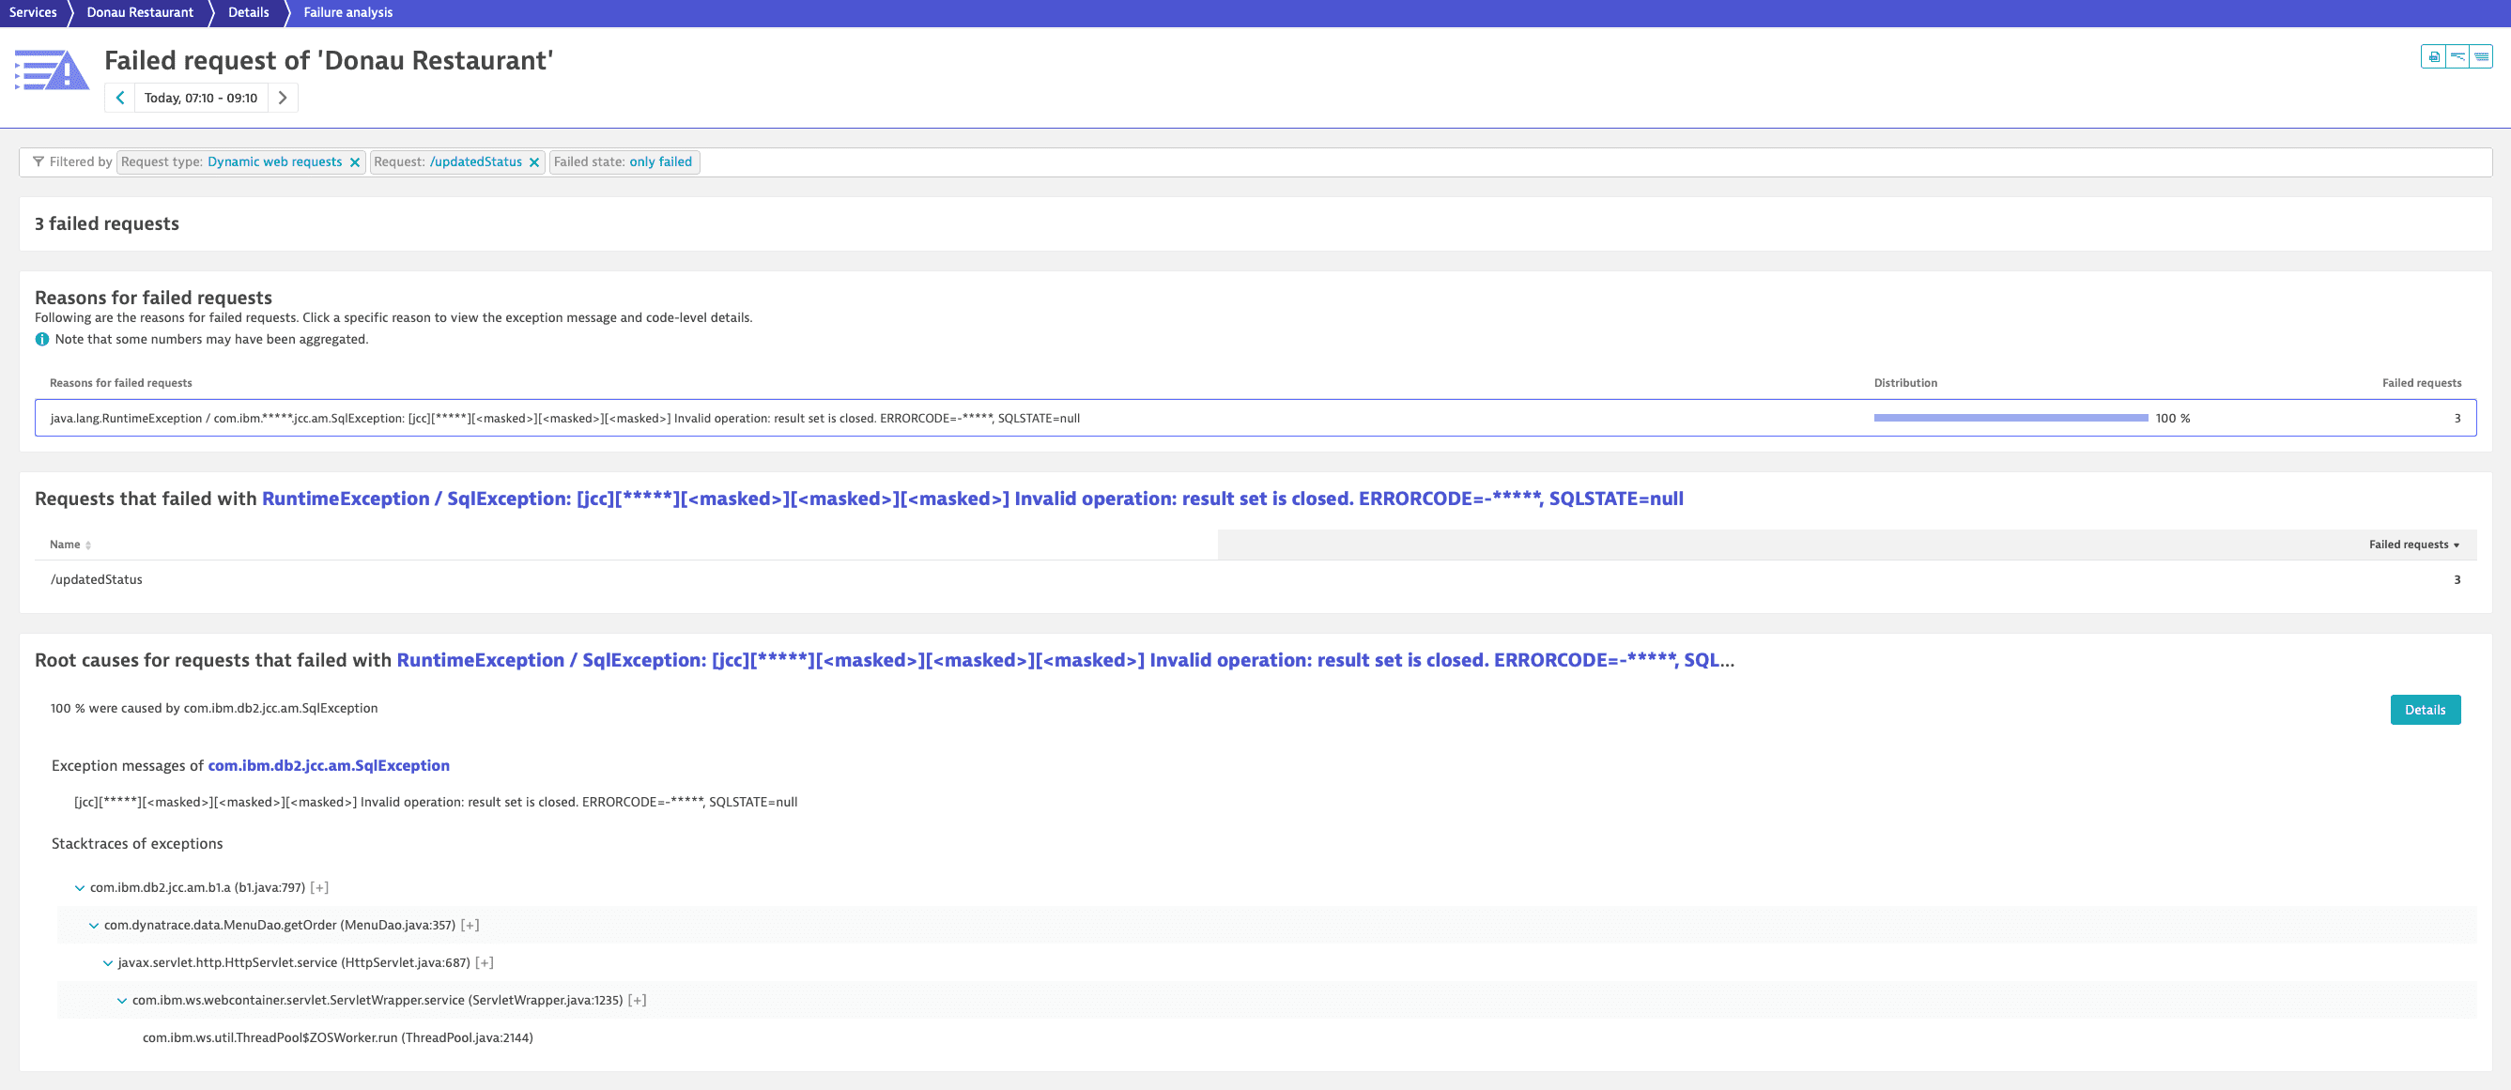Collapse the MenuDao.getOrder stack frame
The image size is (2511, 1090).
pyautogui.click(x=94, y=926)
